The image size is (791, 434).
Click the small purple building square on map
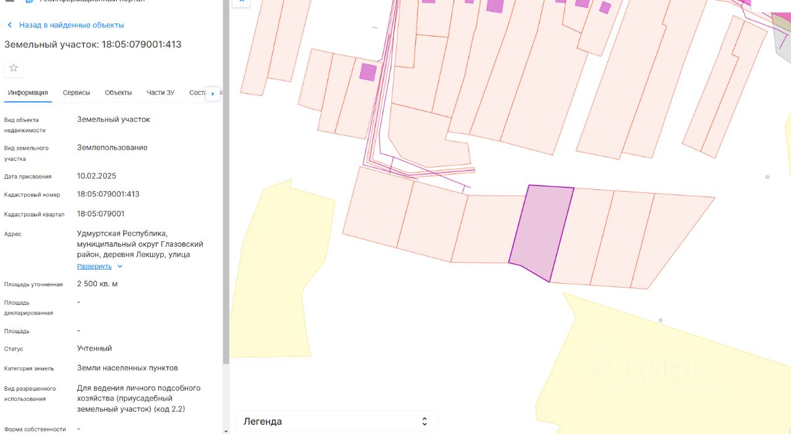(368, 72)
